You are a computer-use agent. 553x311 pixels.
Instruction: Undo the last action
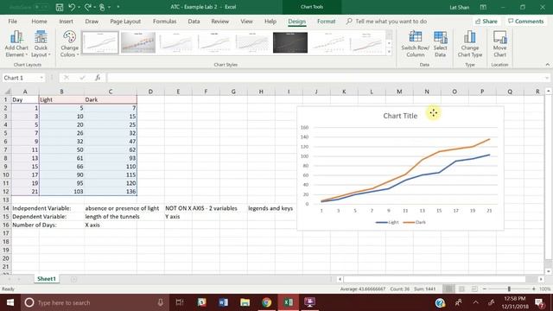72,7
